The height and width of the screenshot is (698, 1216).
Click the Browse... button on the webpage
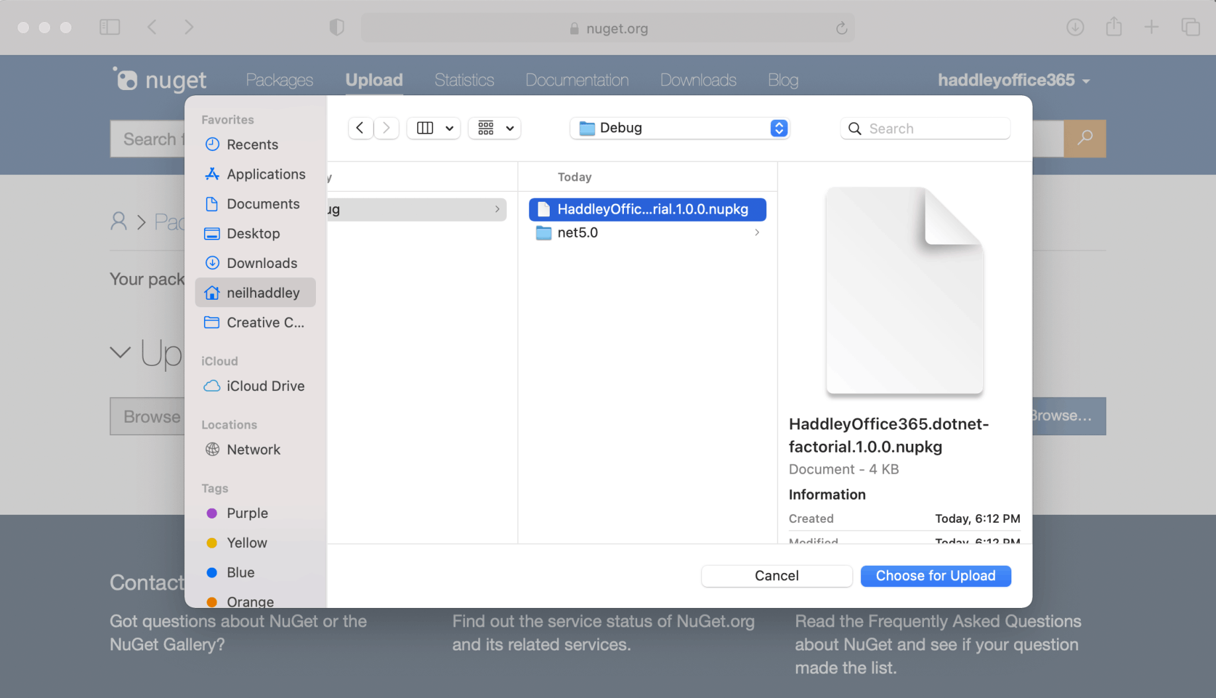tap(1069, 415)
